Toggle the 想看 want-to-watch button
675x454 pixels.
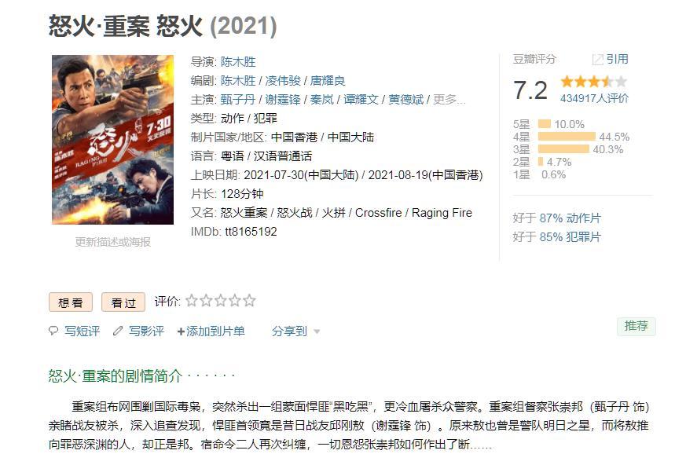pyautogui.click(x=71, y=302)
